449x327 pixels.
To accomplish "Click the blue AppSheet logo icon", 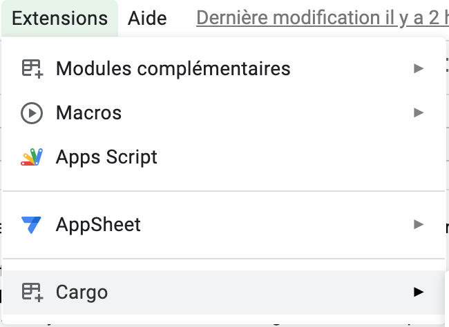I will (x=32, y=224).
